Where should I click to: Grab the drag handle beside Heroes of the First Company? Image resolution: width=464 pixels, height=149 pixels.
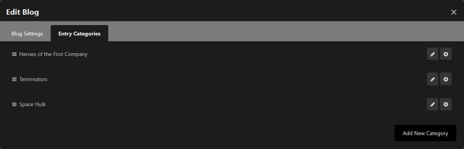pyautogui.click(x=14, y=54)
